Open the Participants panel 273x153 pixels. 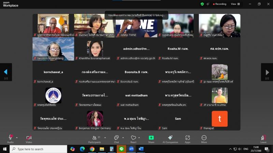(x=95, y=139)
